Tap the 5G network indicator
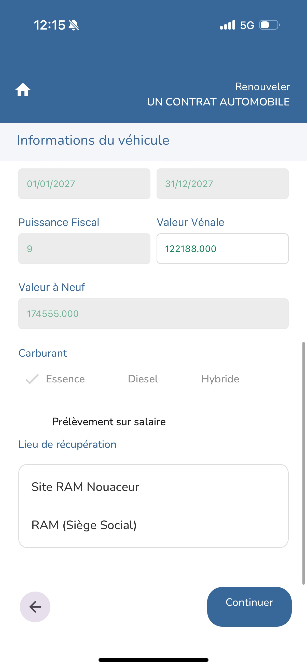This screenshot has width=307, height=668. pos(247,25)
